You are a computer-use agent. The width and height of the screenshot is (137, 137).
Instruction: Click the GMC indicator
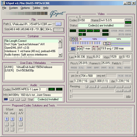[105, 31]
